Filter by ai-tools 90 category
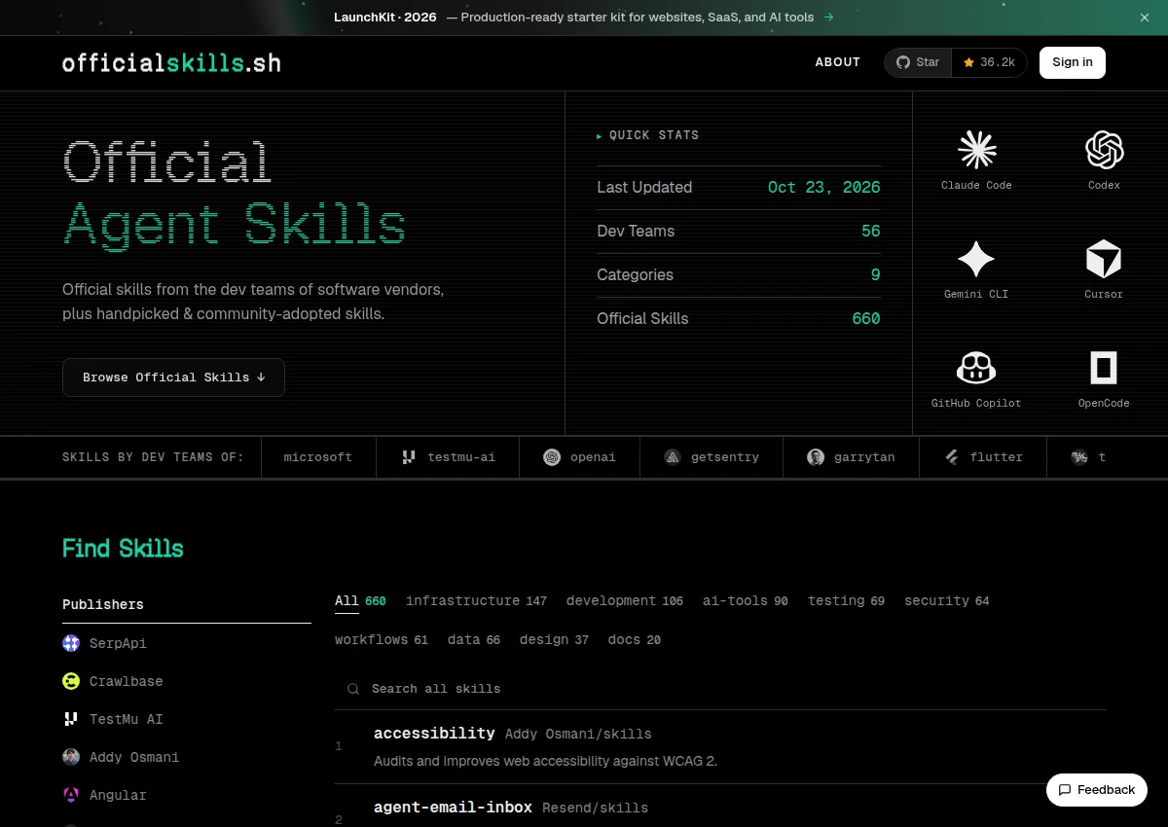Viewport: 1168px width, 827px height. (746, 601)
